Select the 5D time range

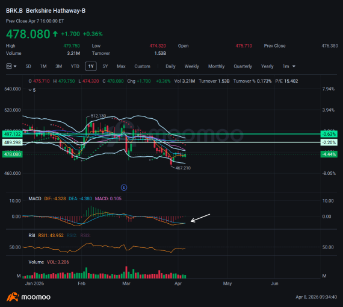(x=28, y=66)
